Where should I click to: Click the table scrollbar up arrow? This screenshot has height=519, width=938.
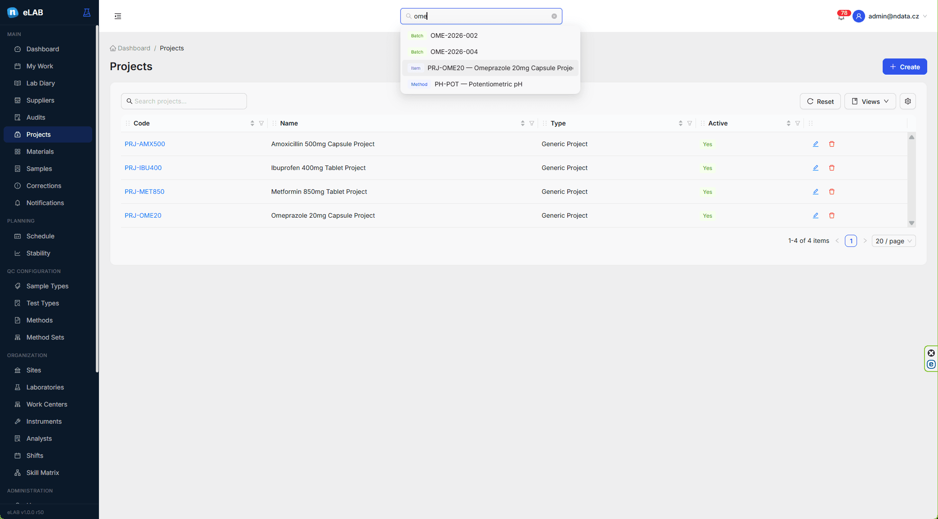click(x=911, y=137)
